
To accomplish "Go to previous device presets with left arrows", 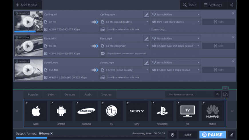I will 17,111.
